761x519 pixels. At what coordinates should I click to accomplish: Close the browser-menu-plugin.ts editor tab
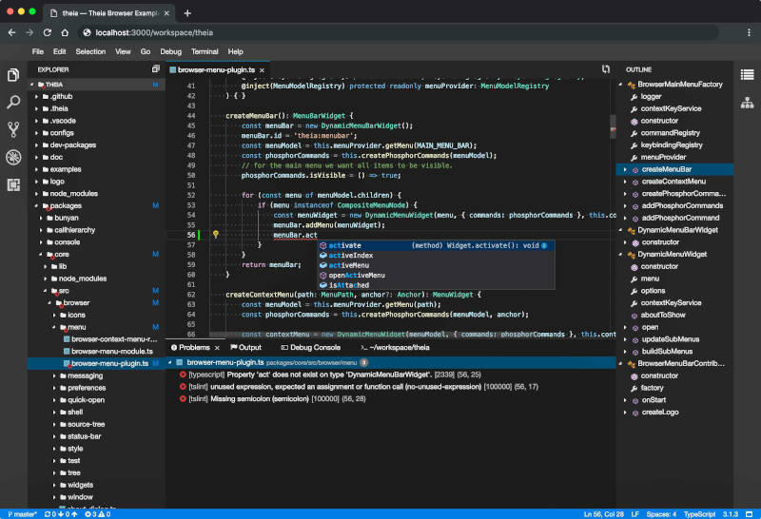(x=263, y=70)
